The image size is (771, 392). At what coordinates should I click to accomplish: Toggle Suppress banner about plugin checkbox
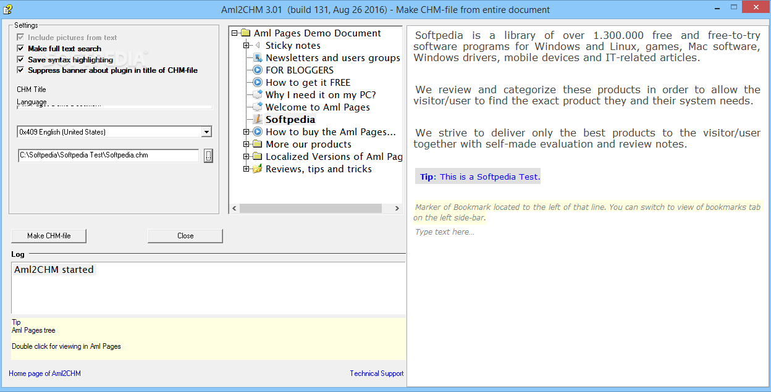(20, 70)
